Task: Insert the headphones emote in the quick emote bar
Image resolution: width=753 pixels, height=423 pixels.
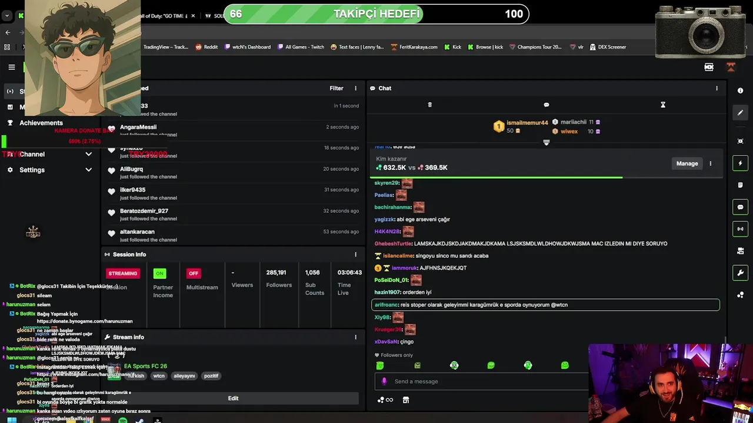Action: click(454, 365)
